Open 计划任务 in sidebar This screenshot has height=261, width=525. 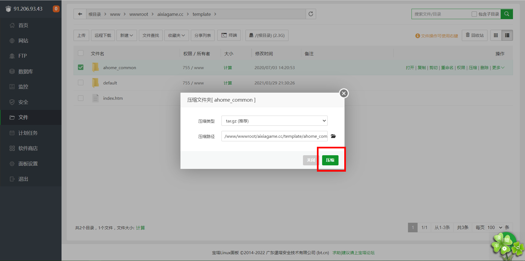(x=31, y=133)
